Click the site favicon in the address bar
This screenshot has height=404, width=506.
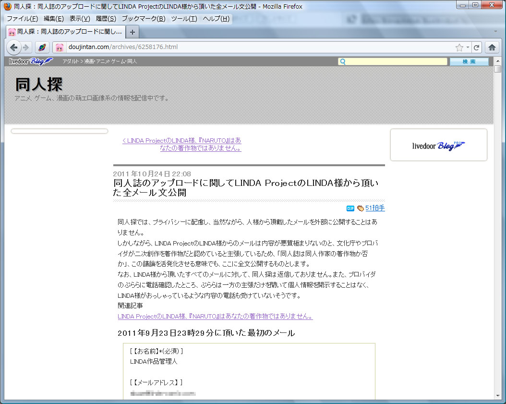60,47
